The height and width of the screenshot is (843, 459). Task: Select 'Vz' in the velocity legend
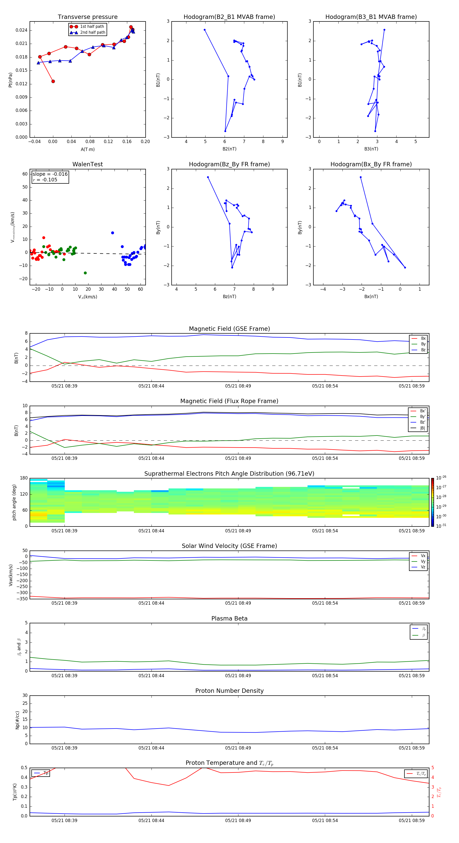[418, 567]
